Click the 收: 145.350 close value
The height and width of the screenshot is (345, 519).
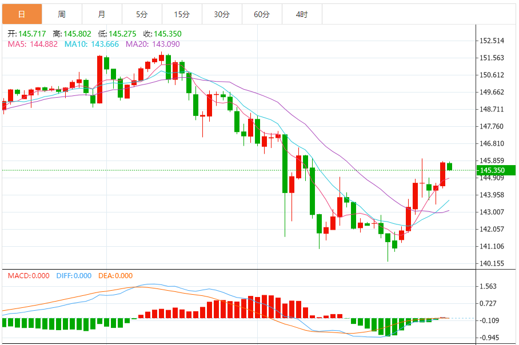click(162, 34)
